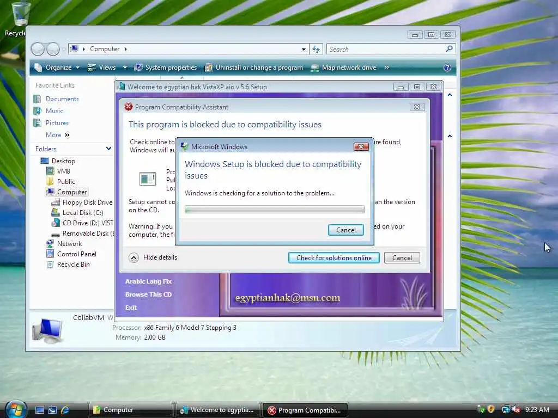This screenshot has height=418, width=558.
Task: Select Arabic Lang Fix in setup menu
Action: click(x=148, y=281)
